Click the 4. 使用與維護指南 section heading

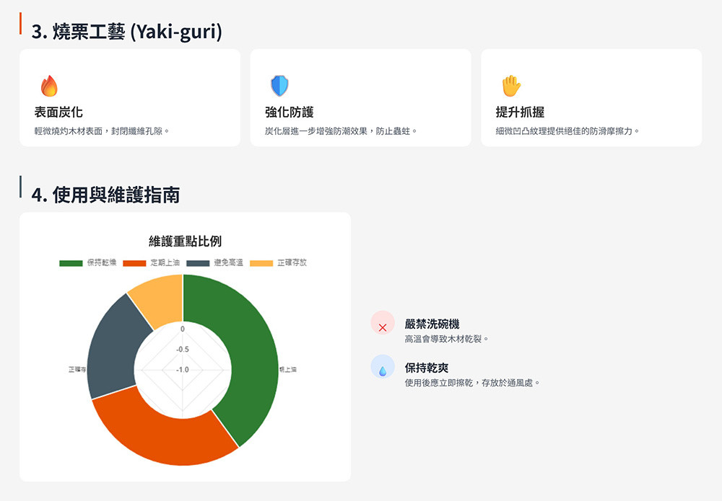click(105, 195)
